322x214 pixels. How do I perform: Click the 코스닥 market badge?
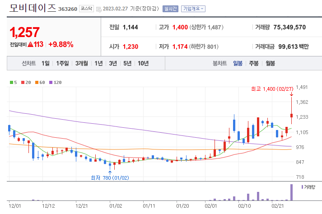pyautogui.click(x=86, y=9)
